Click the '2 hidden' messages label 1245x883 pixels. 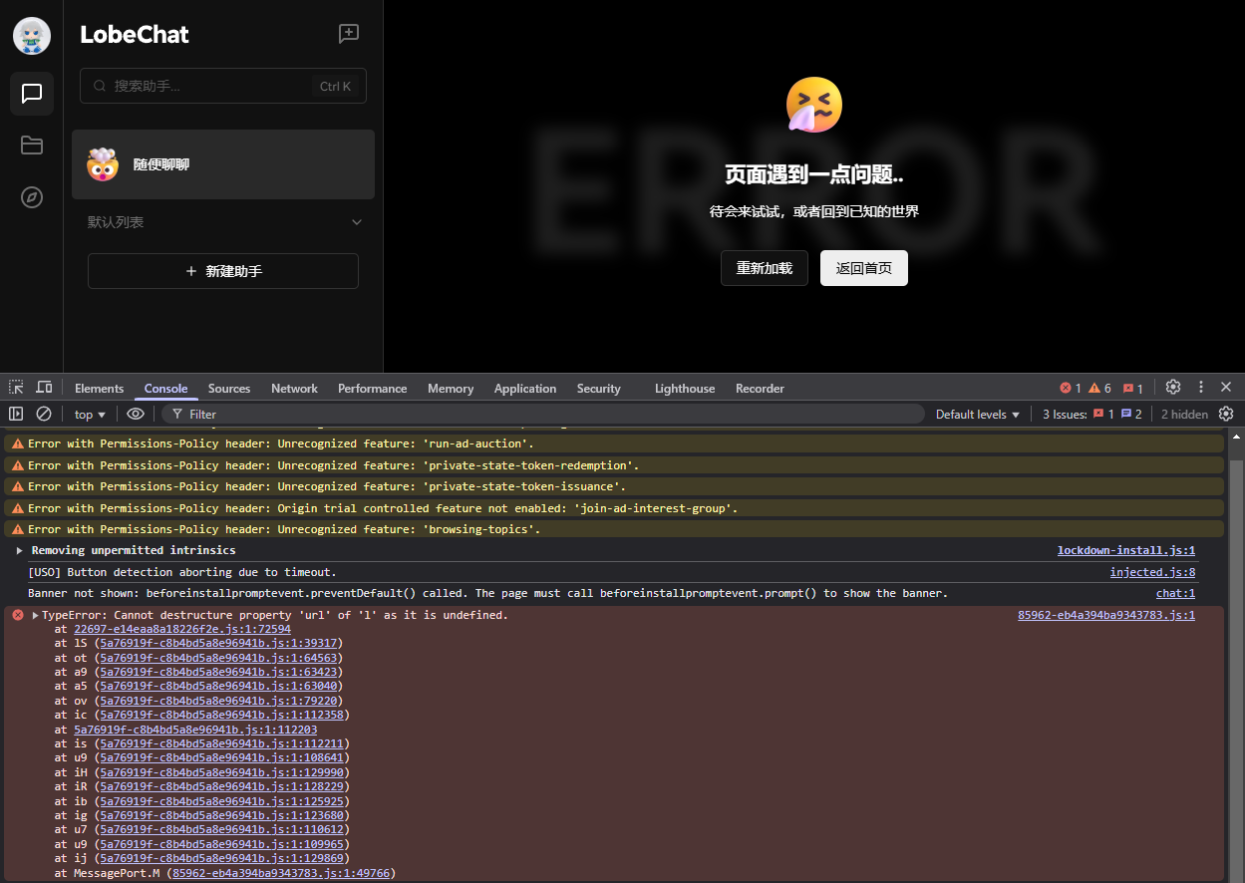pyautogui.click(x=1184, y=415)
